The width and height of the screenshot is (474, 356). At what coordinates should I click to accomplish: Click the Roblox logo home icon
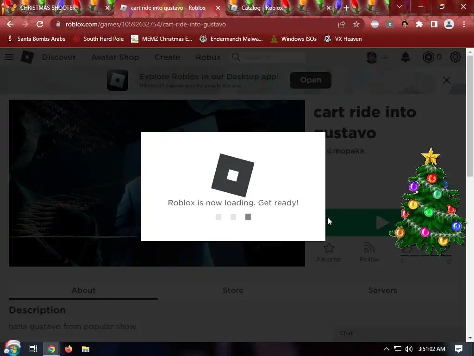pos(27,57)
